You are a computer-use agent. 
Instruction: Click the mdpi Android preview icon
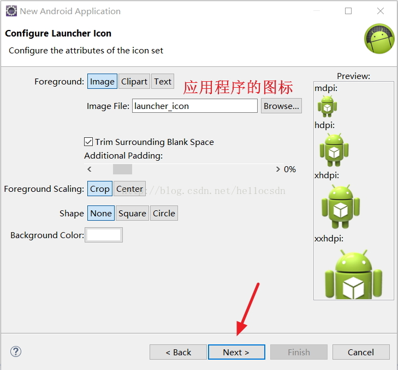pyautogui.click(x=327, y=106)
